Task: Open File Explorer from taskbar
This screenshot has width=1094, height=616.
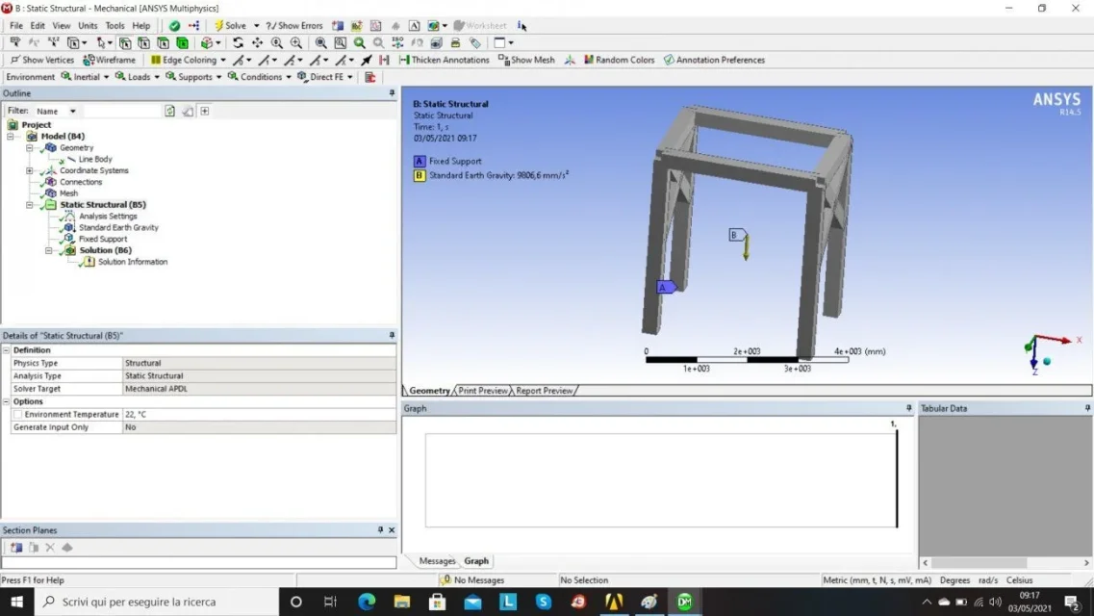Action: click(402, 602)
